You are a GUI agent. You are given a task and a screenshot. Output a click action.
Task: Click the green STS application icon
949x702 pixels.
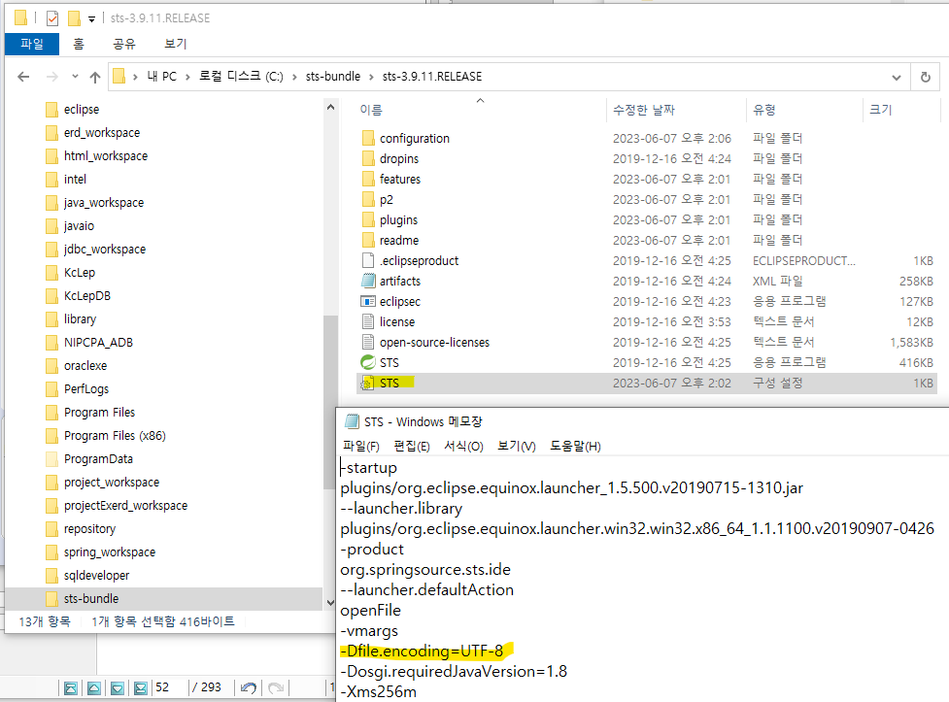[368, 362]
